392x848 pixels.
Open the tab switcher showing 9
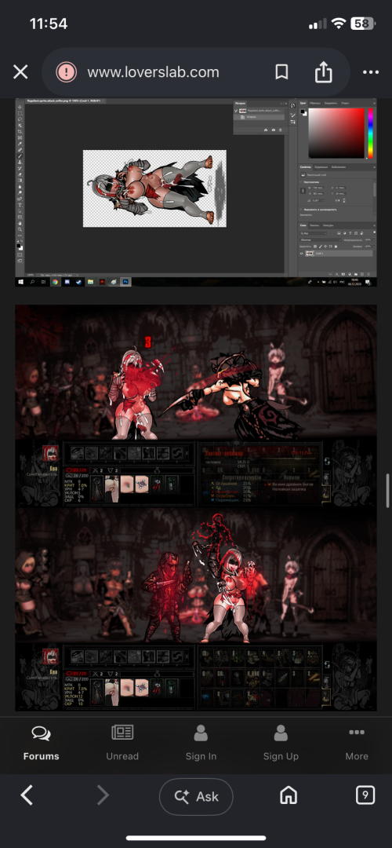point(365,795)
